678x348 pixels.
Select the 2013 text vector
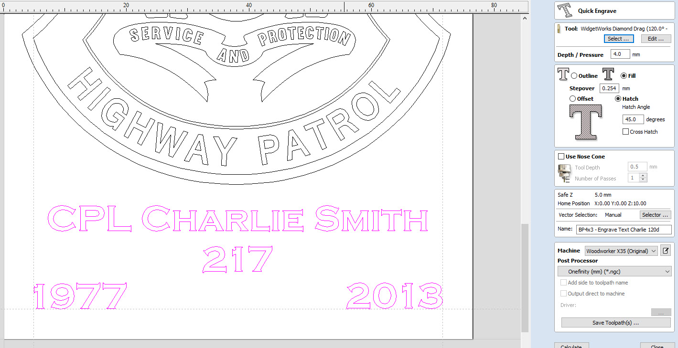point(395,295)
